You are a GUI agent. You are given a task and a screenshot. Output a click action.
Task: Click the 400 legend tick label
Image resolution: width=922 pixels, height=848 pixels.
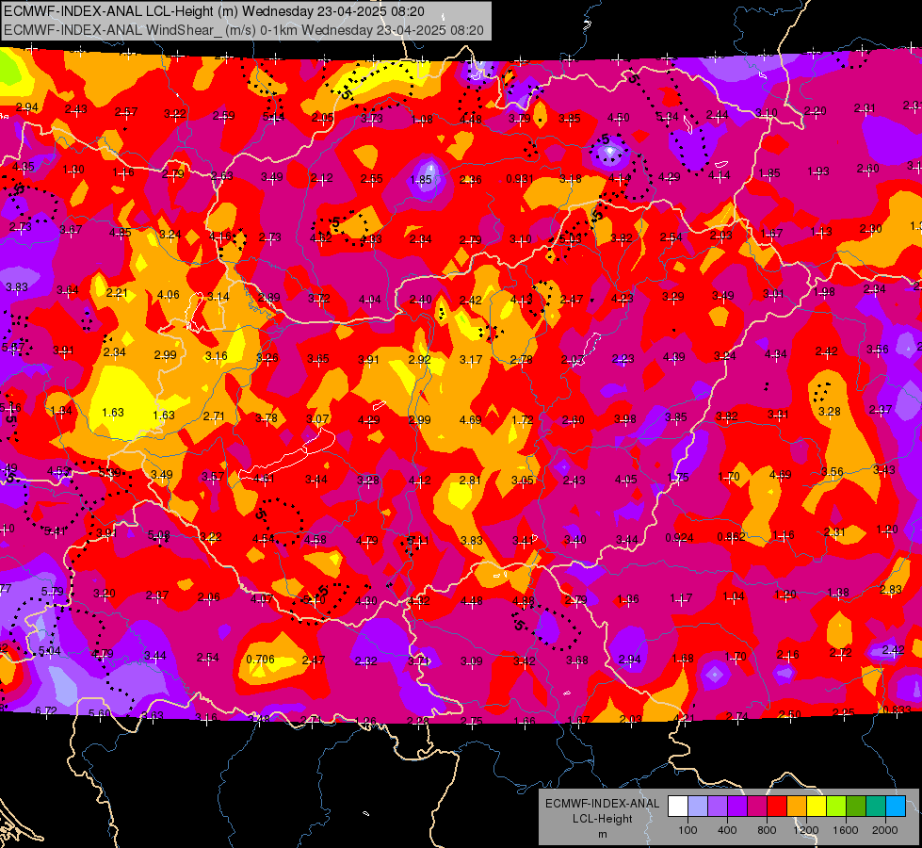click(x=727, y=830)
